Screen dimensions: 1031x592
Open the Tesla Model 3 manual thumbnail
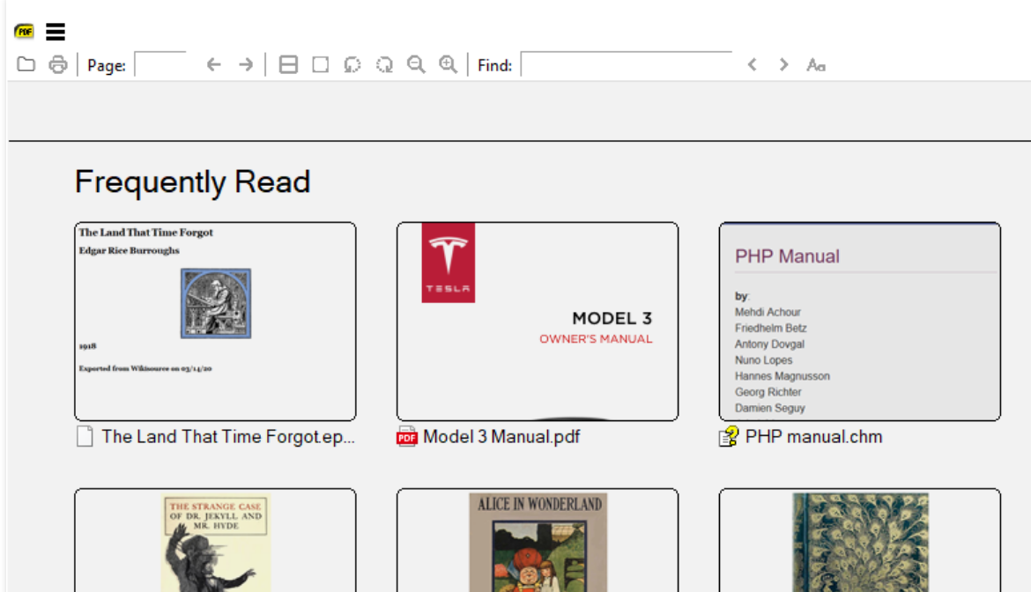pyautogui.click(x=538, y=321)
